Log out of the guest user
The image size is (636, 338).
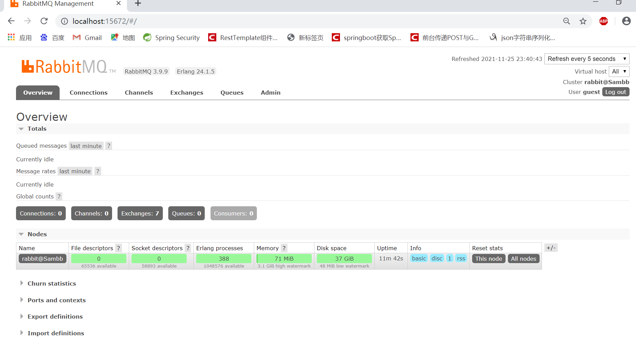click(x=616, y=92)
